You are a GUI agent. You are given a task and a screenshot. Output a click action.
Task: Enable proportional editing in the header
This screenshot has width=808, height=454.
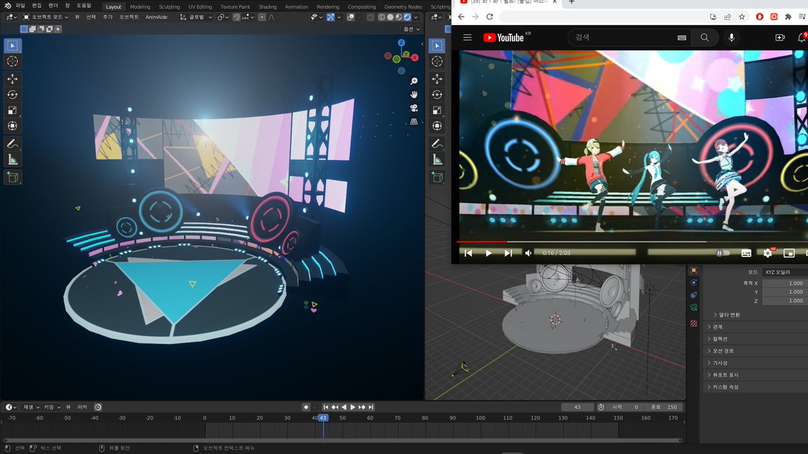tap(262, 17)
